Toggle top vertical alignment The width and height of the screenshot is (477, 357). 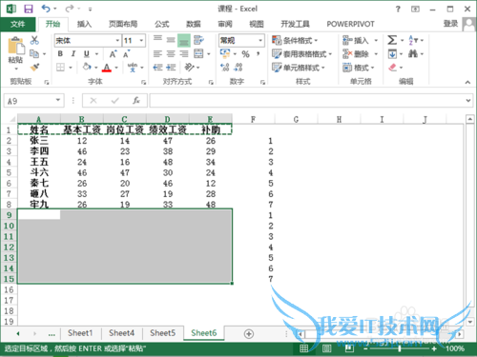pyautogui.click(x=157, y=40)
